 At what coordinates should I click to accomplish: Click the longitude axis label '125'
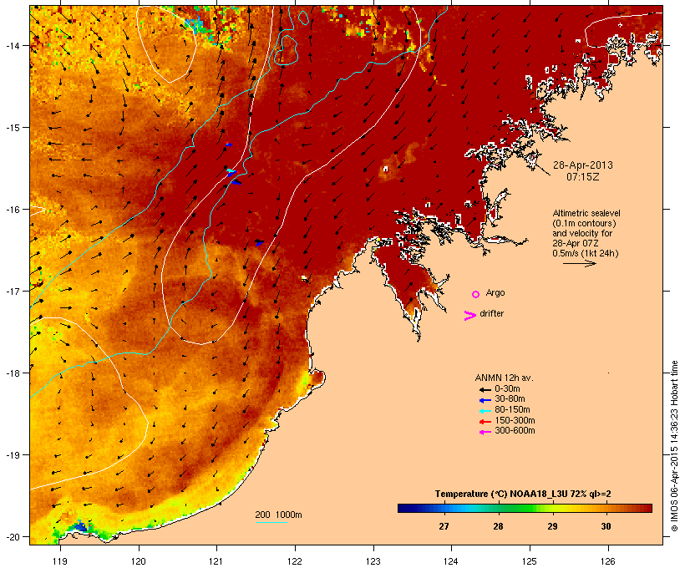pos(530,561)
